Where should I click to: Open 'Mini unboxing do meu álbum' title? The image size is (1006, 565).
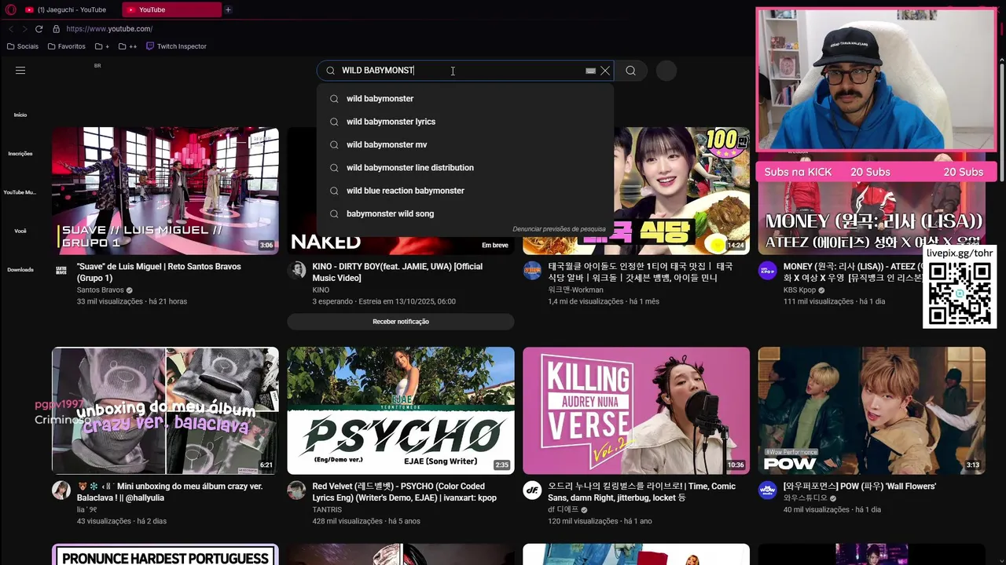tap(170, 492)
